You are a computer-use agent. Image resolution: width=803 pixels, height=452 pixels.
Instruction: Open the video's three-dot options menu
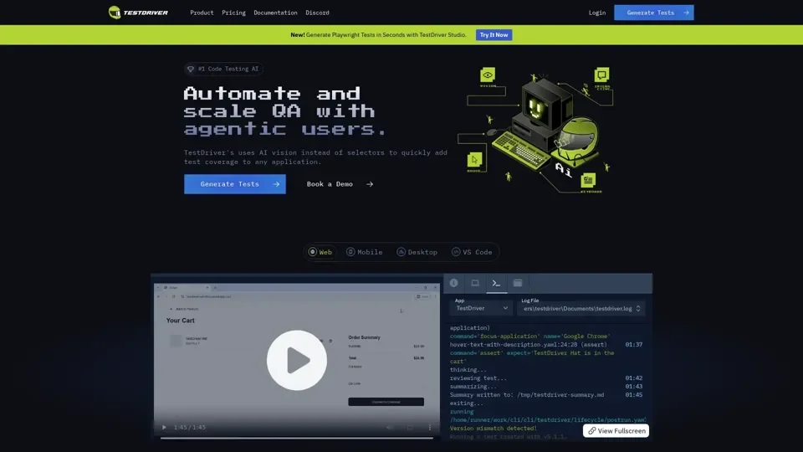click(x=430, y=427)
